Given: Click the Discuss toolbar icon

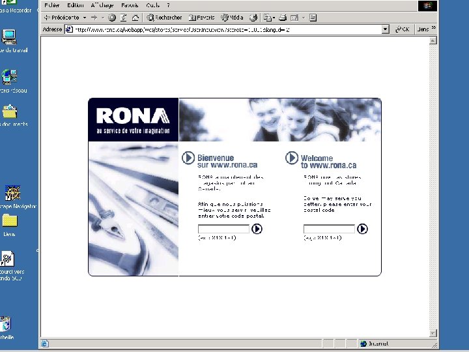Looking at the screenshot, I should coord(313,18).
